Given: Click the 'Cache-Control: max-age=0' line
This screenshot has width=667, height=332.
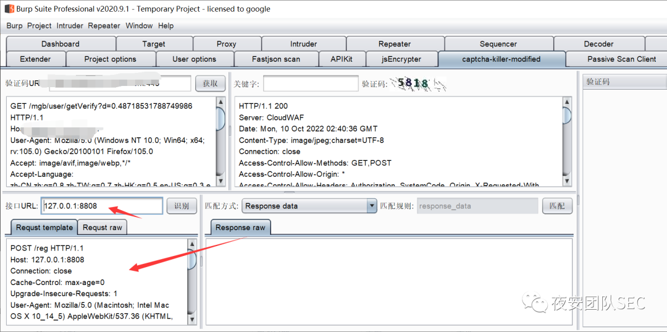Looking at the screenshot, I should pyautogui.click(x=57, y=282).
